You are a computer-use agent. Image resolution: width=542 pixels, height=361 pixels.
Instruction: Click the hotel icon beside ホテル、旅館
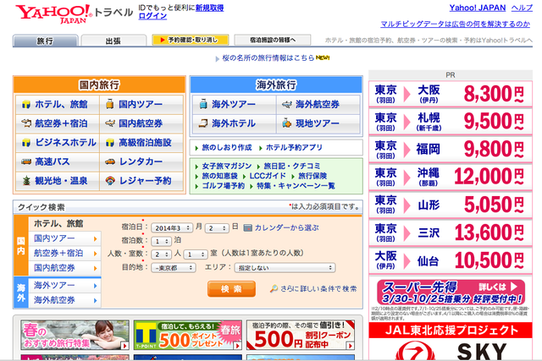pos(26,104)
